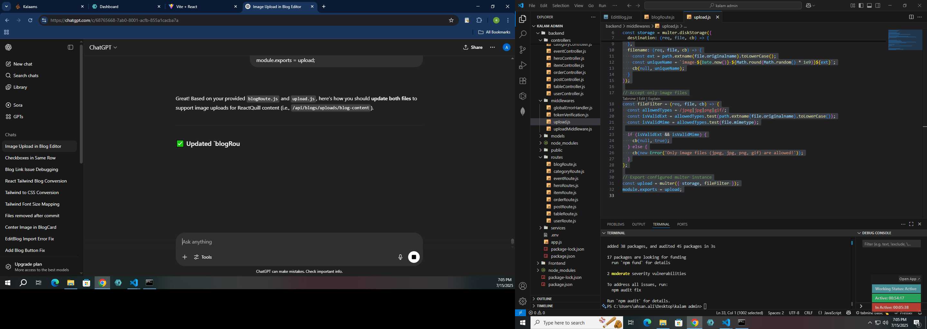Open VS Code Explorer view icon

pos(522,19)
